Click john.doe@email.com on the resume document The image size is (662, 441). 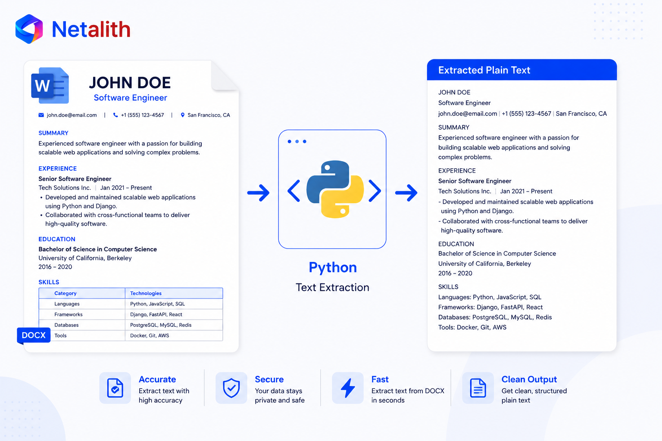(72, 115)
